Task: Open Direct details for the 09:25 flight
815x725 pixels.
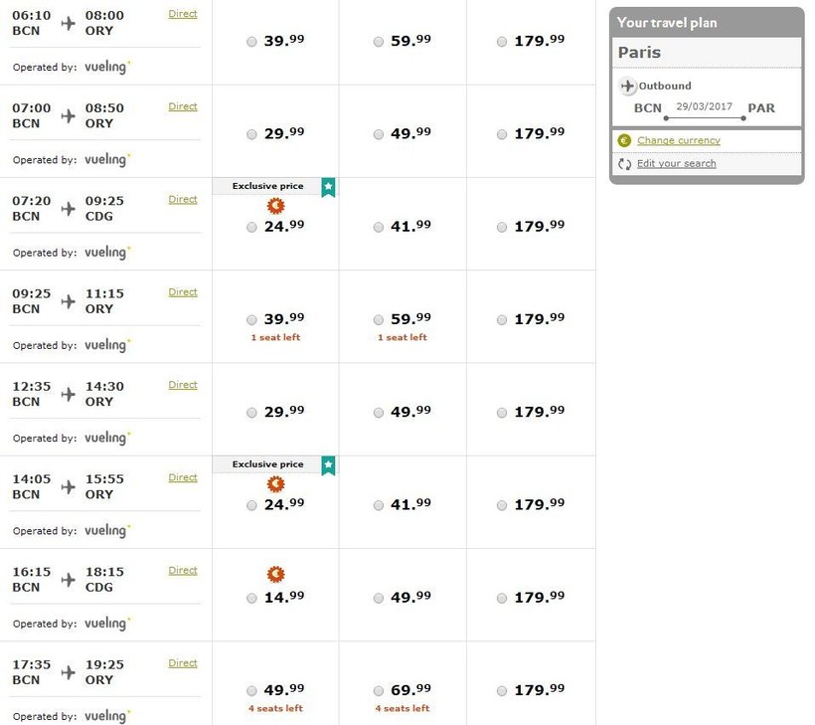Action: tap(183, 292)
